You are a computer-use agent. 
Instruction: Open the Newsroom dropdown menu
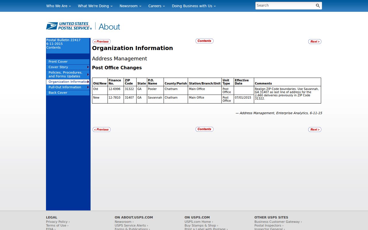(131, 6)
